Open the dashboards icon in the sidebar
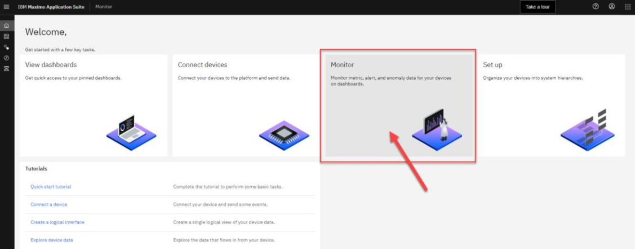The width and height of the screenshot is (635, 249). (x=7, y=36)
